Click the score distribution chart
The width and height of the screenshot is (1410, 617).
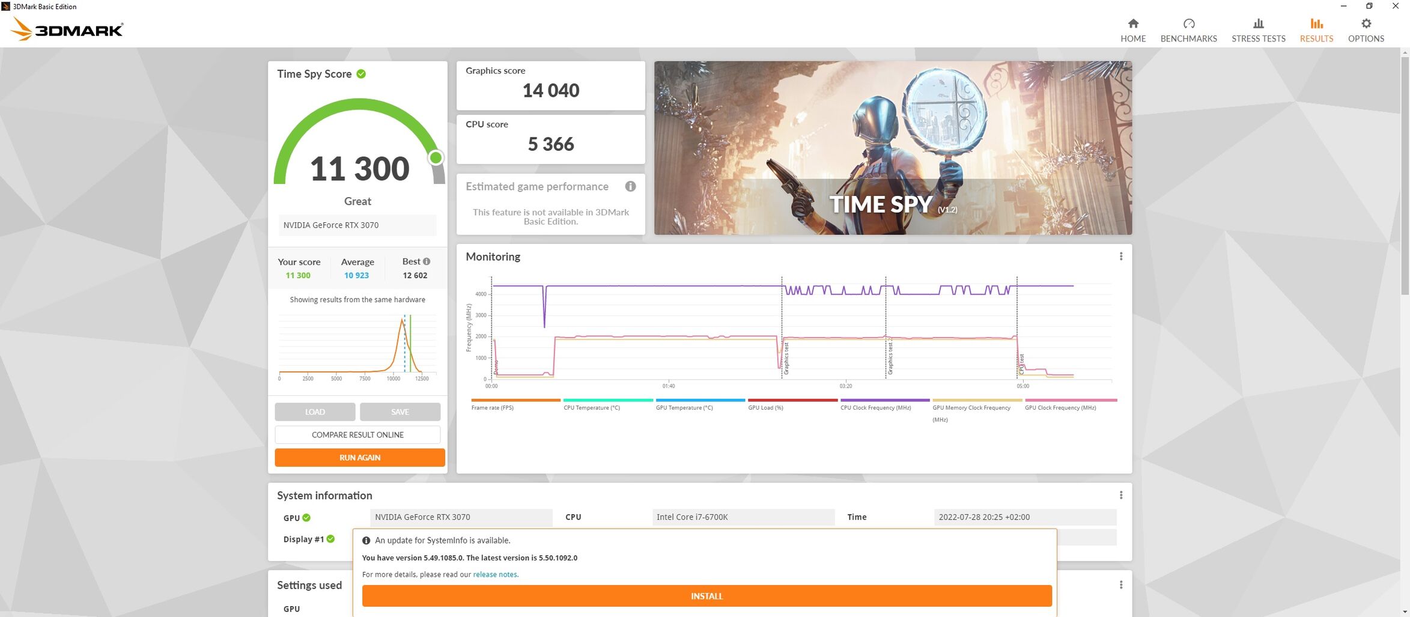pyautogui.click(x=357, y=347)
